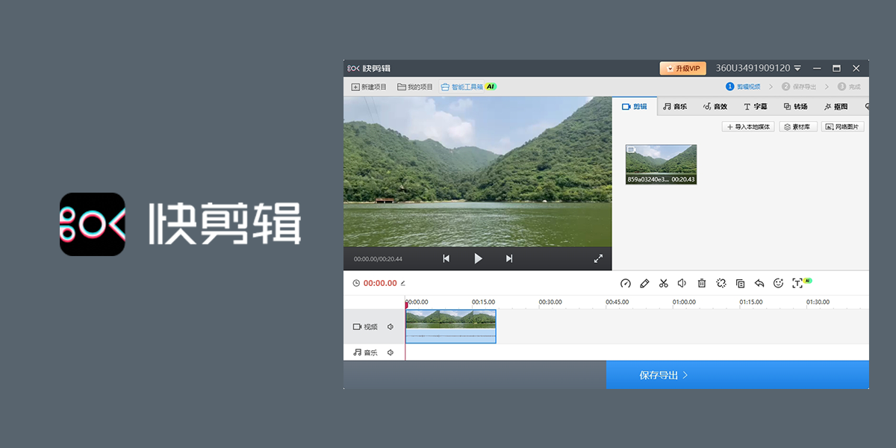
Task: Open the account dropdown next to 360U3491909120
Action: pos(797,68)
